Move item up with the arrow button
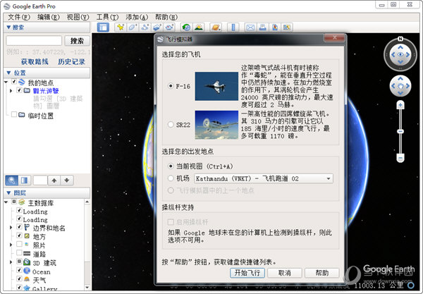The width and height of the screenshot is (423, 294). 54,180
